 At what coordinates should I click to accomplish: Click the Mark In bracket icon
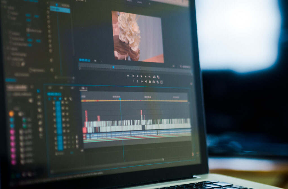(134, 81)
